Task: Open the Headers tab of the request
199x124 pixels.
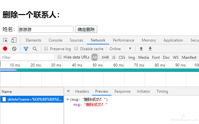Action: (82, 91)
